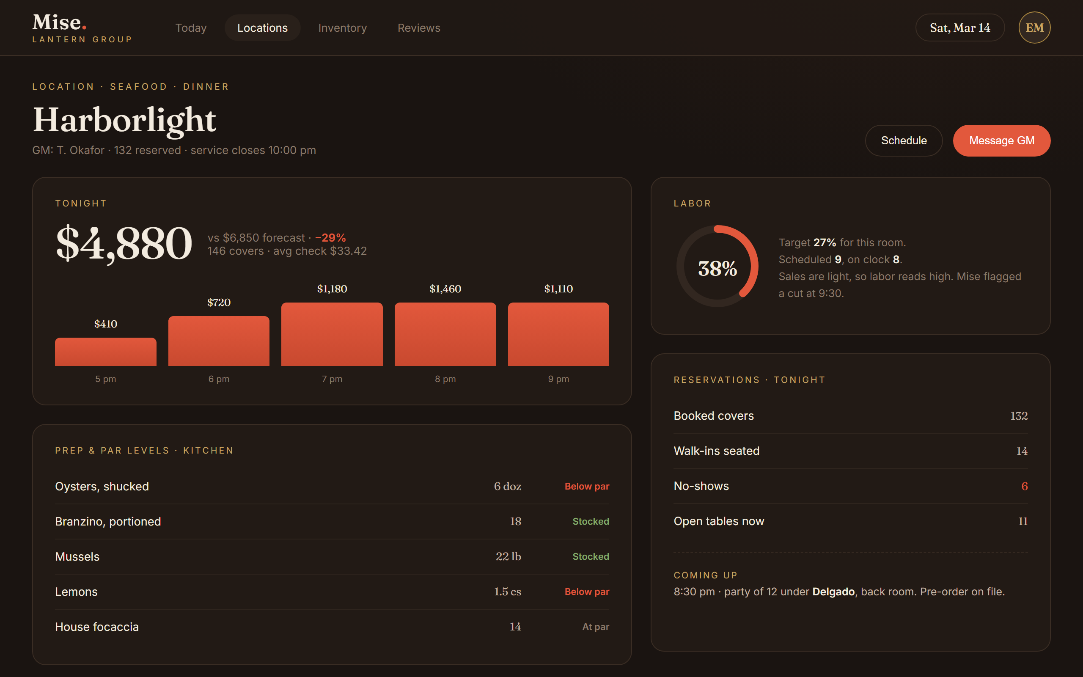Select the Locations tab

262,28
